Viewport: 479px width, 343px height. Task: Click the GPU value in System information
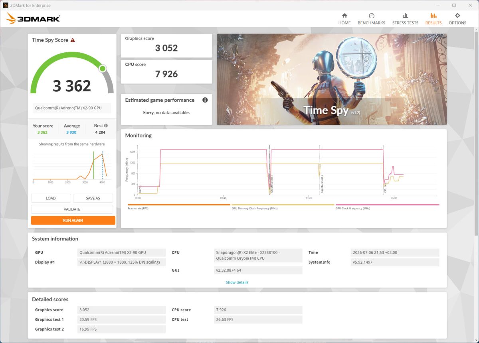(121, 252)
